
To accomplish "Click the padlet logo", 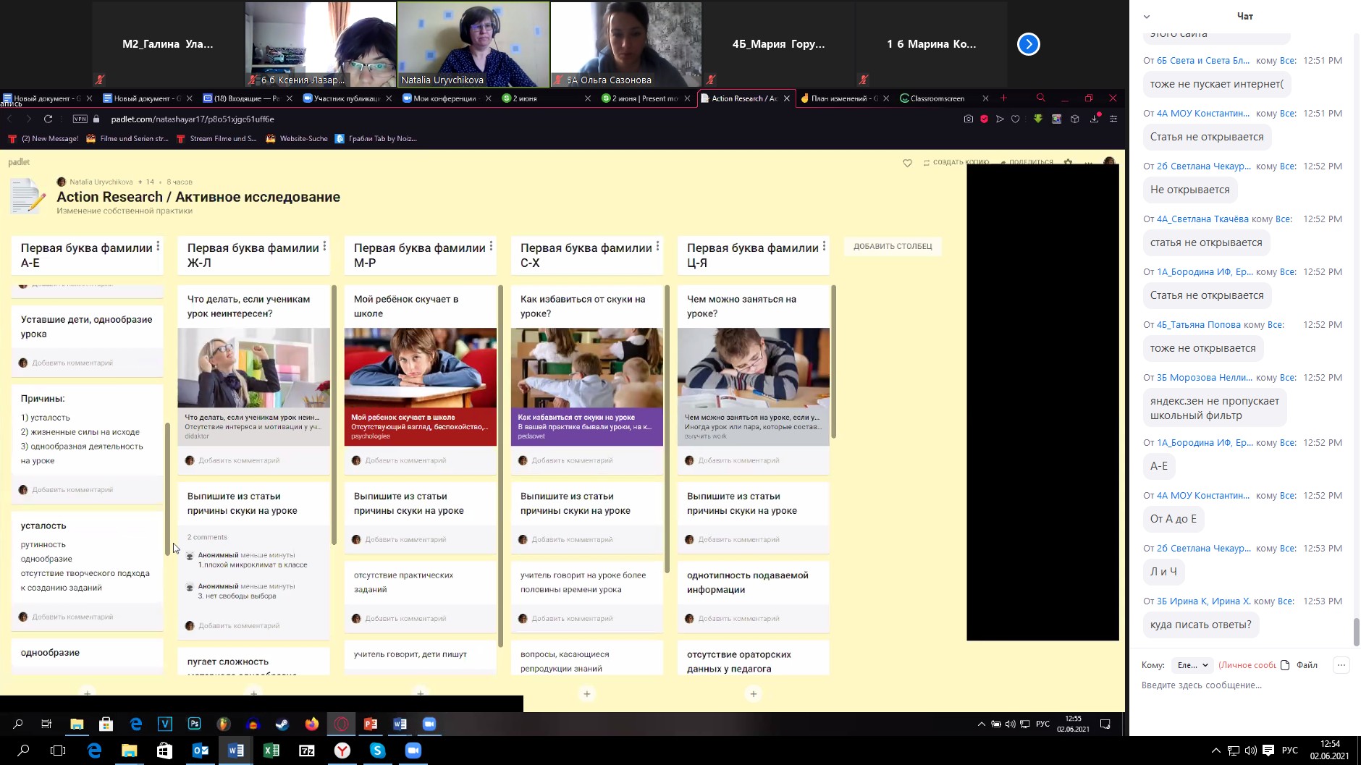I will click(x=19, y=162).
